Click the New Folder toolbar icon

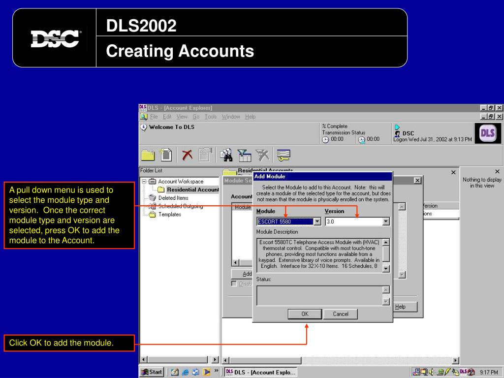pyautogui.click(x=148, y=155)
